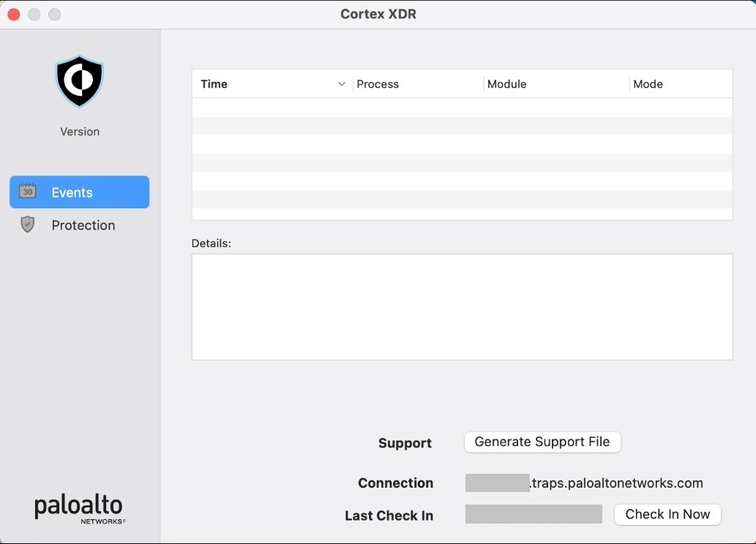Close the Cortex XDR window
The width and height of the screenshot is (756, 544).
(x=14, y=15)
